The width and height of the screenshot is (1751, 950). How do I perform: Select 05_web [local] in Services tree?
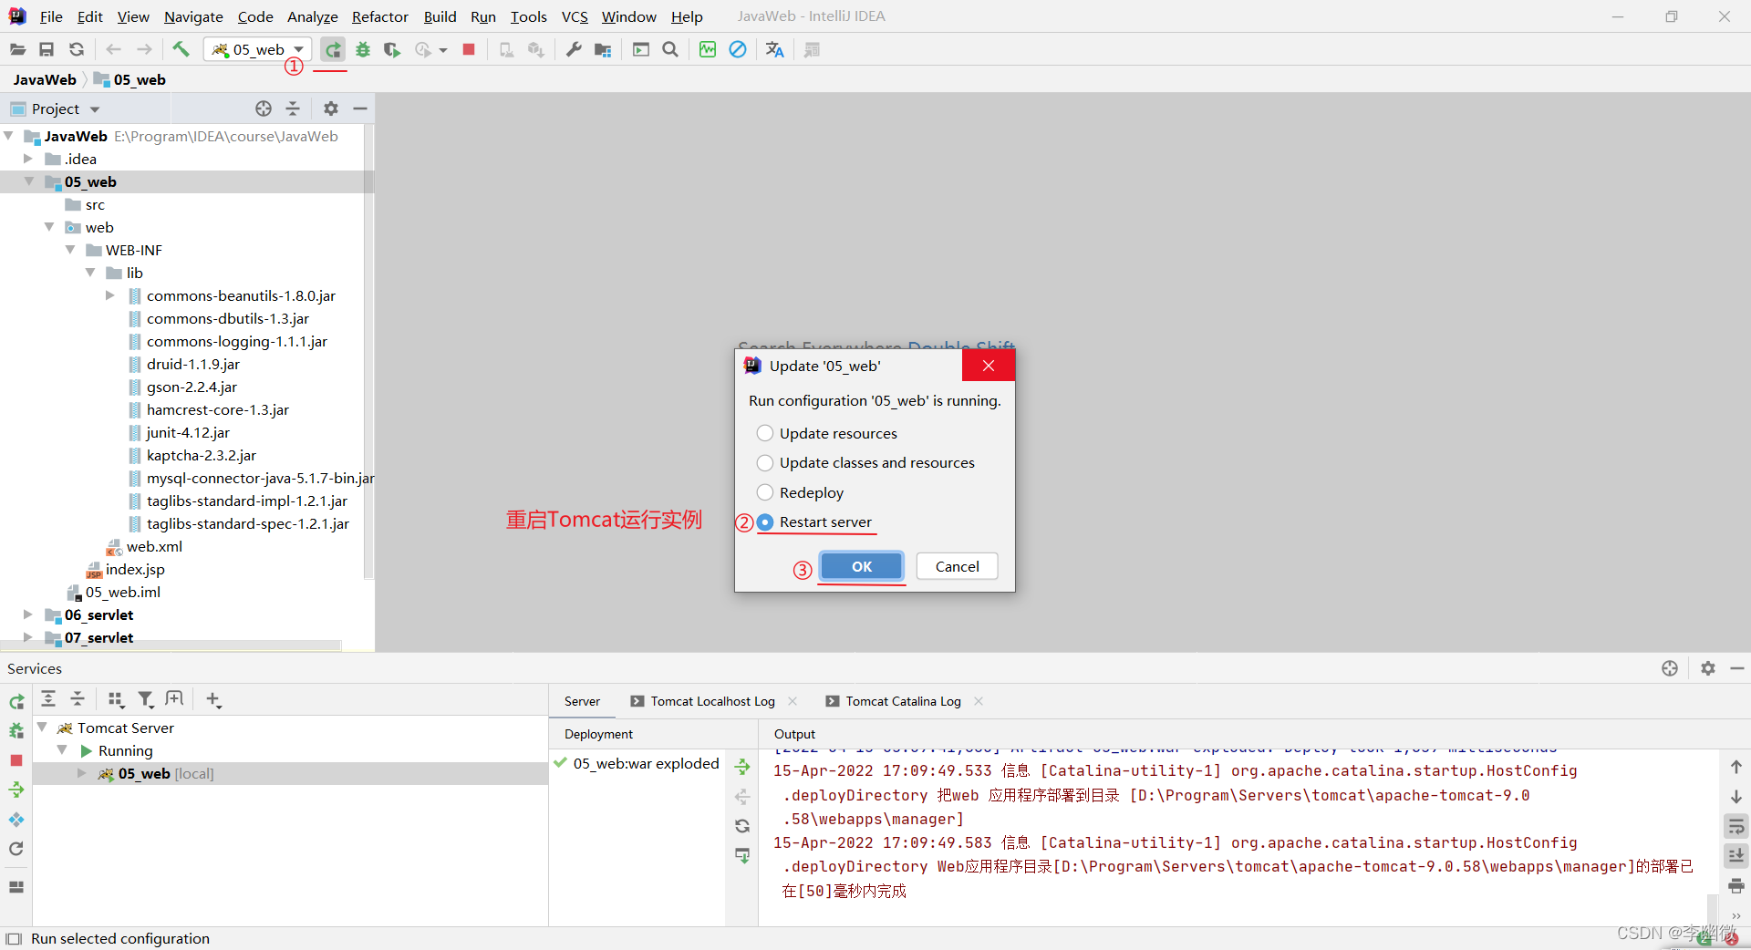coord(166,773)
